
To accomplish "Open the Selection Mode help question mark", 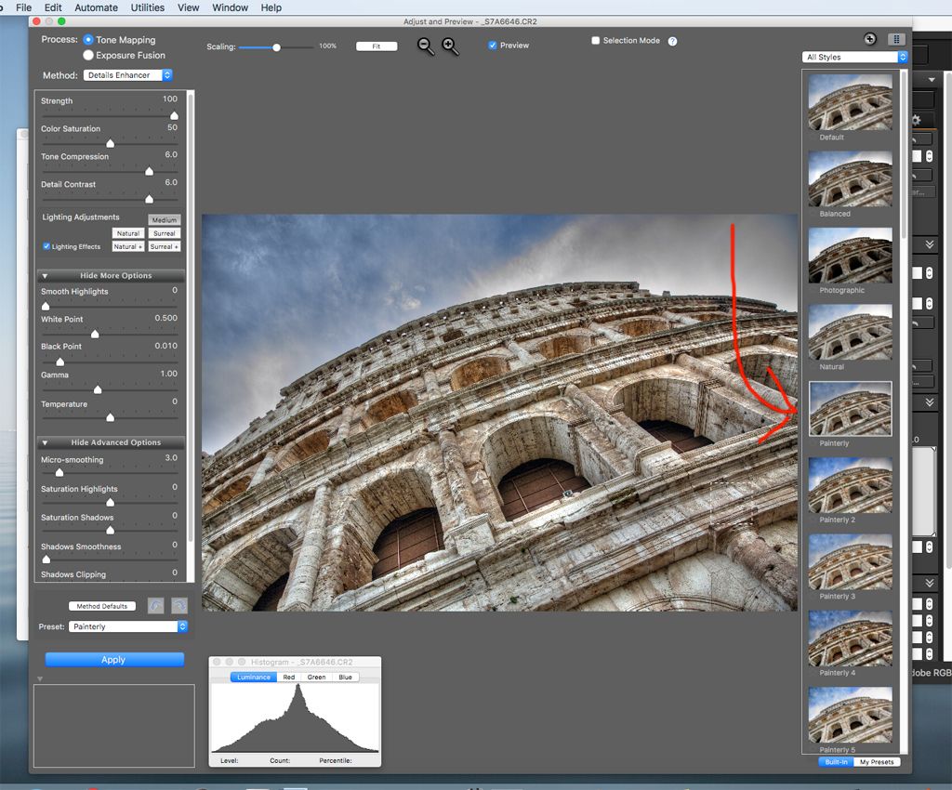I will (x=672, y=41).
